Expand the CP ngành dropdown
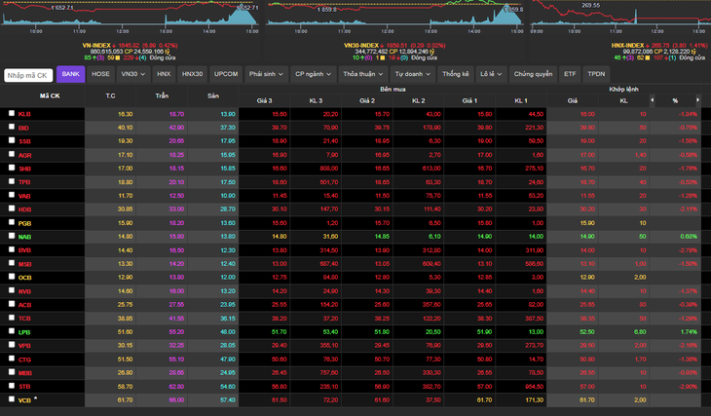 tap(314, 74)
